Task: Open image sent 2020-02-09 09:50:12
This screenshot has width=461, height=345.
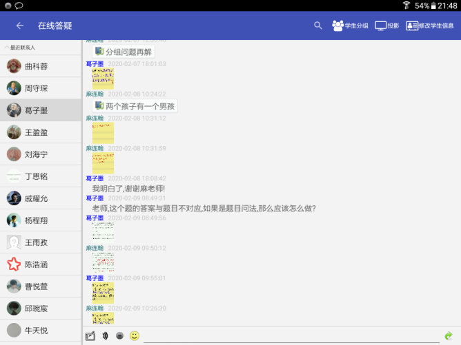Action: click(103, 262)
